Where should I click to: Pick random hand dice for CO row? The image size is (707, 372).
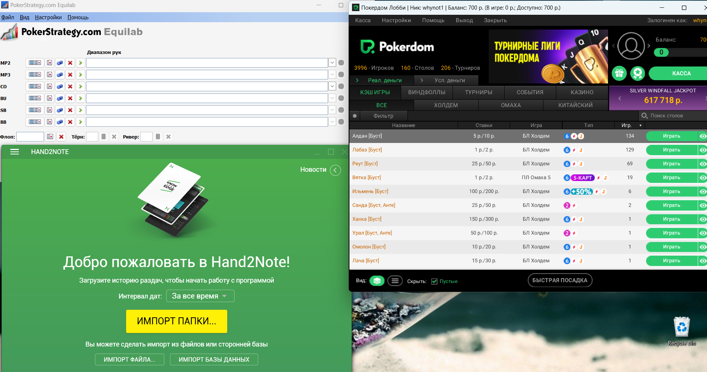click(60, 86)
